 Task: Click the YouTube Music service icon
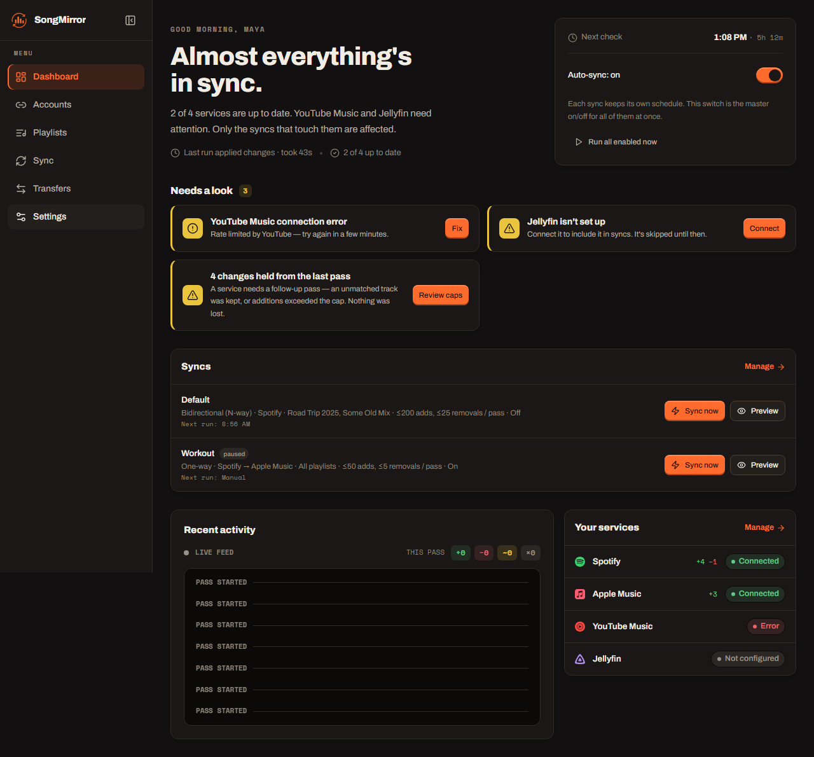(x=580, y=627)
